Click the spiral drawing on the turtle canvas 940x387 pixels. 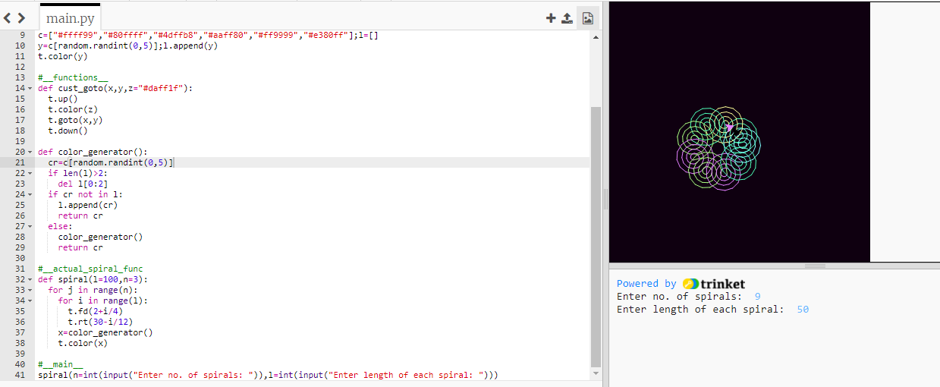pyautogui.click(x=718, y=149)
